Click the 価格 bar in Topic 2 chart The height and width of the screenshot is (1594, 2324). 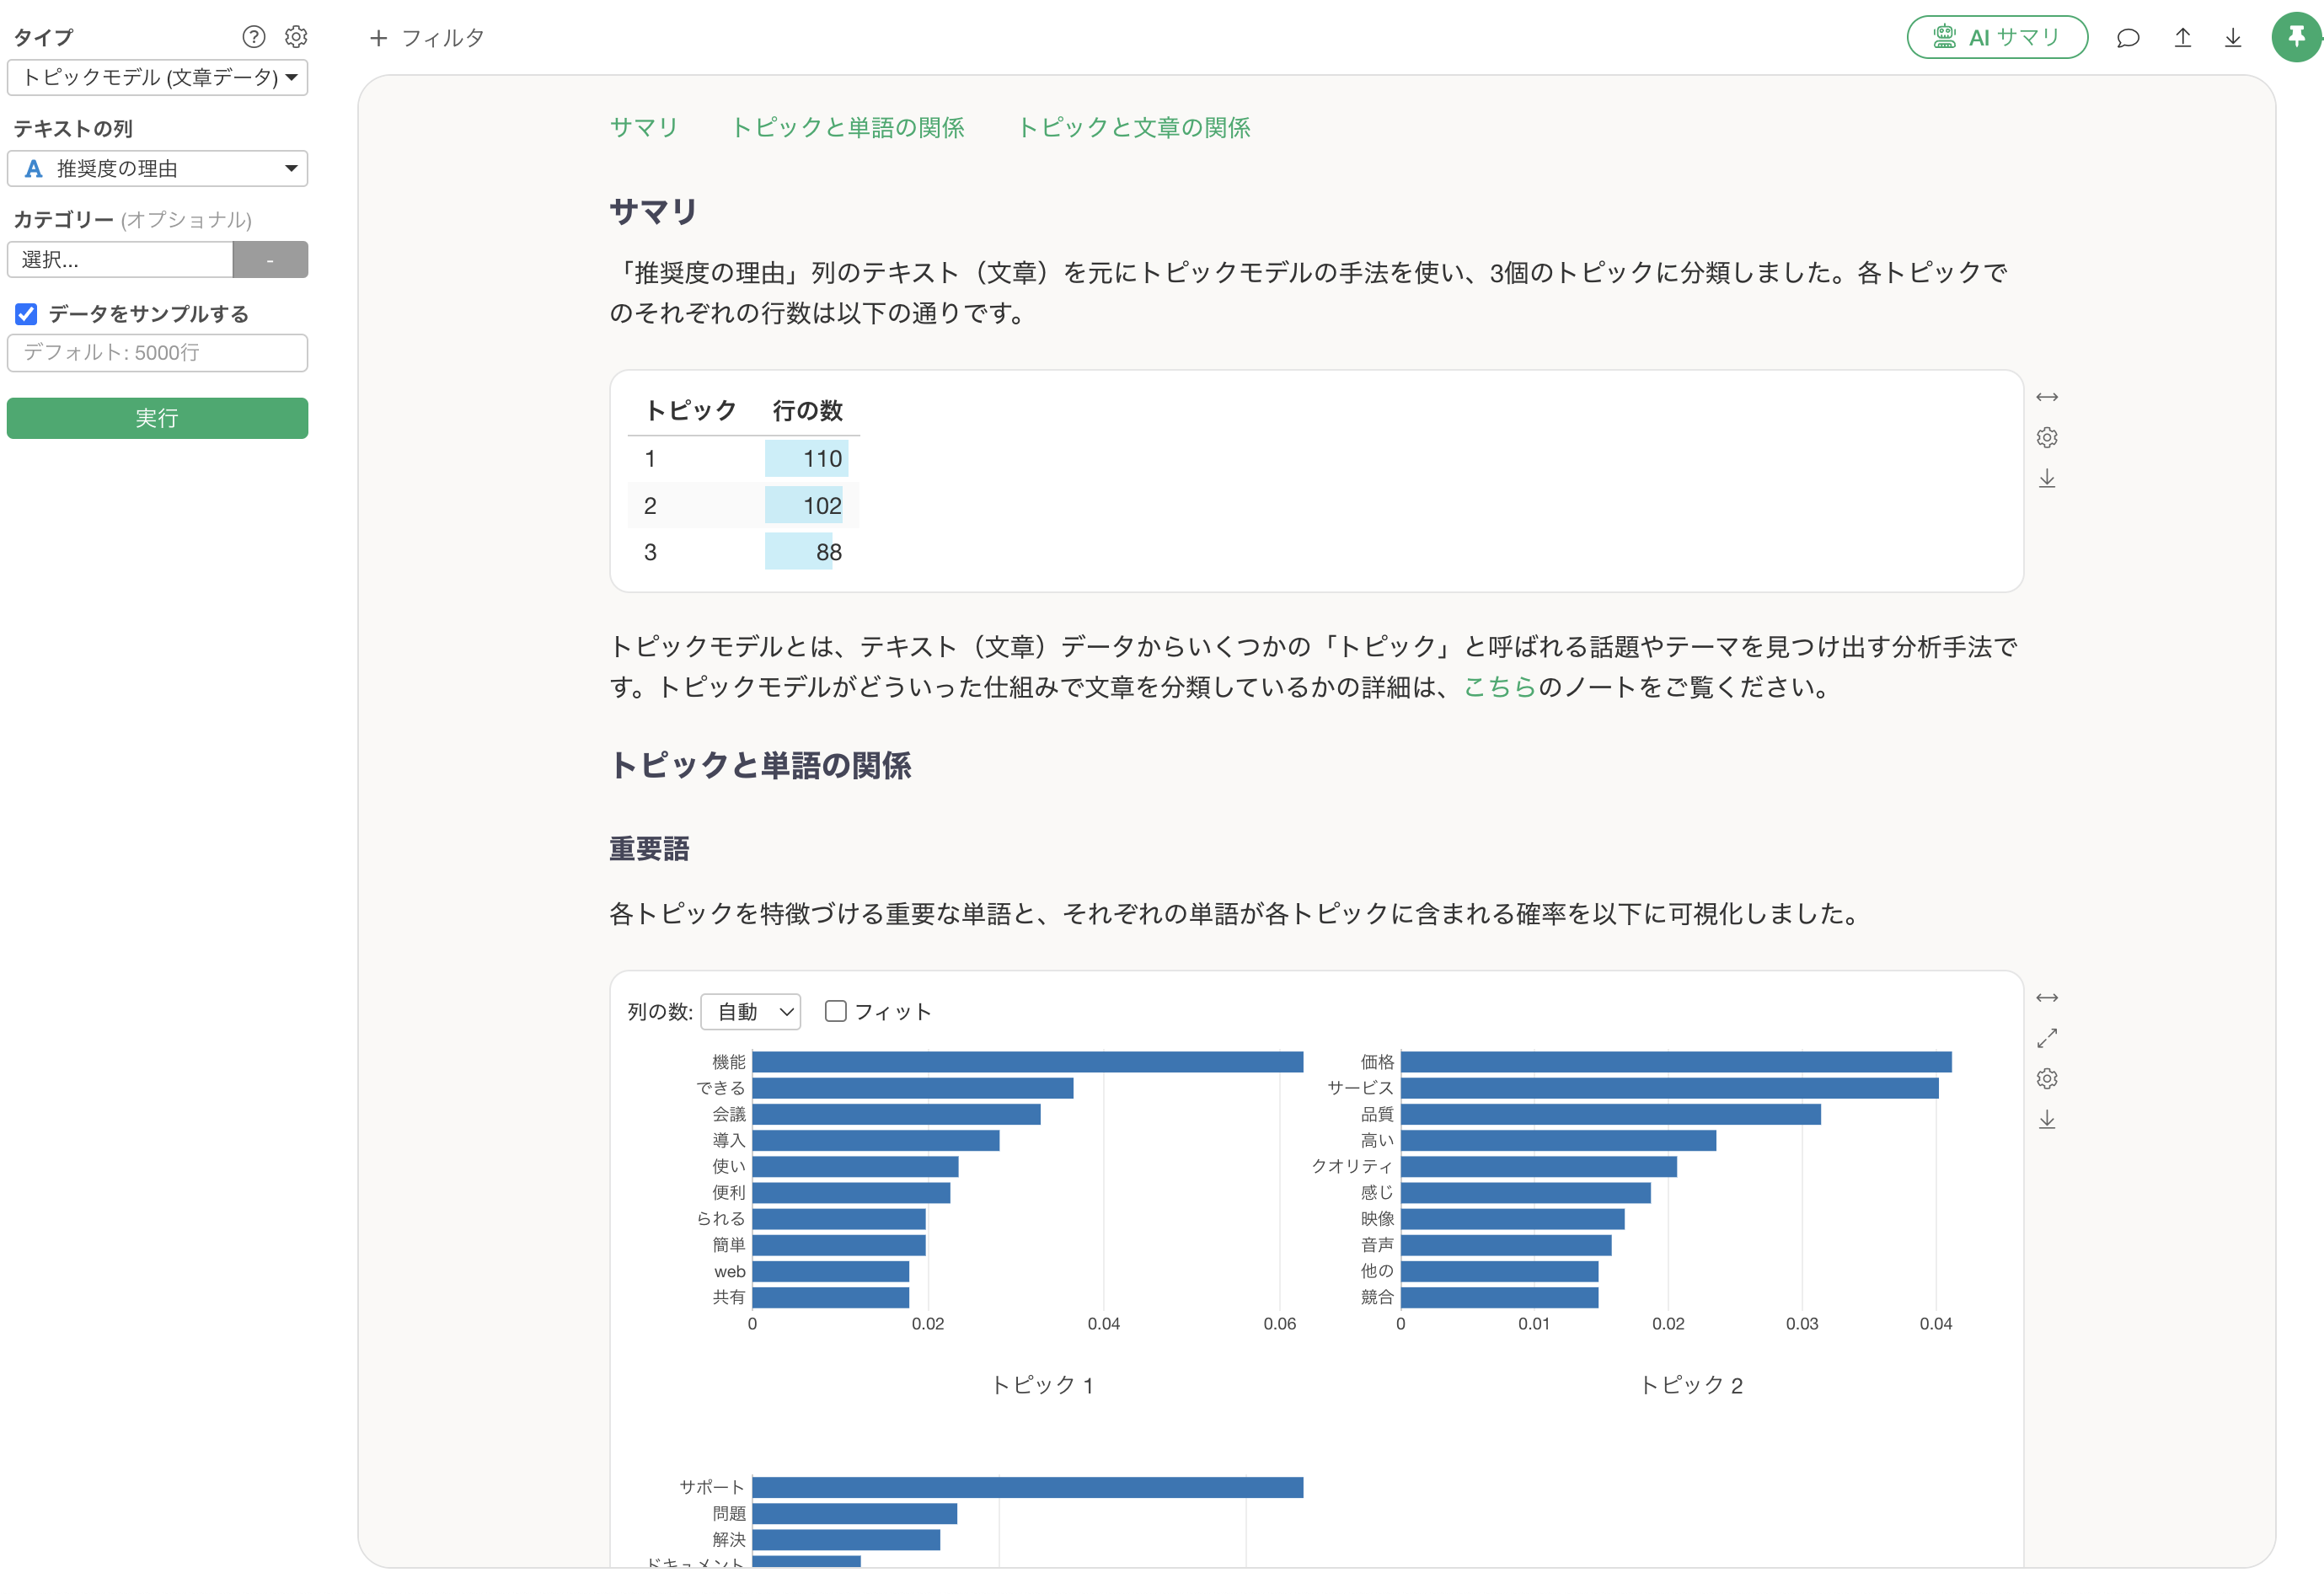coord(1676,1062)
